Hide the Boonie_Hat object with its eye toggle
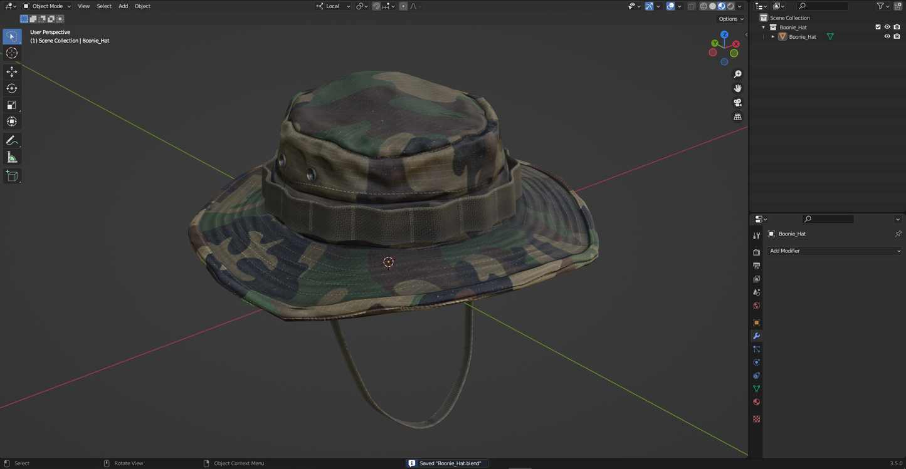Screen dimensions: 906x469 (887, 36)
